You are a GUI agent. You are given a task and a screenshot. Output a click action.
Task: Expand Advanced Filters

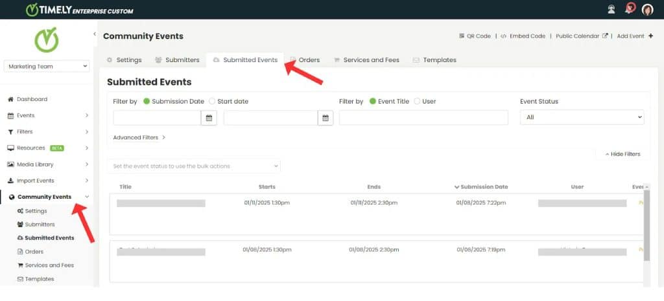[139, 137]
